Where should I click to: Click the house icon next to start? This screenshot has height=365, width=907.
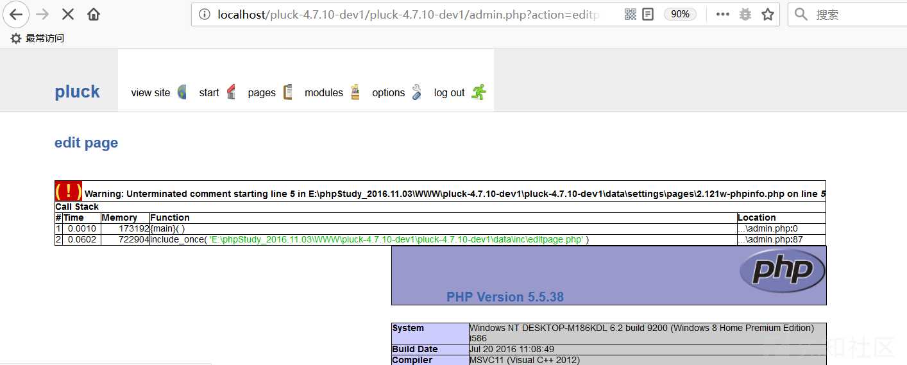[231, 92]
